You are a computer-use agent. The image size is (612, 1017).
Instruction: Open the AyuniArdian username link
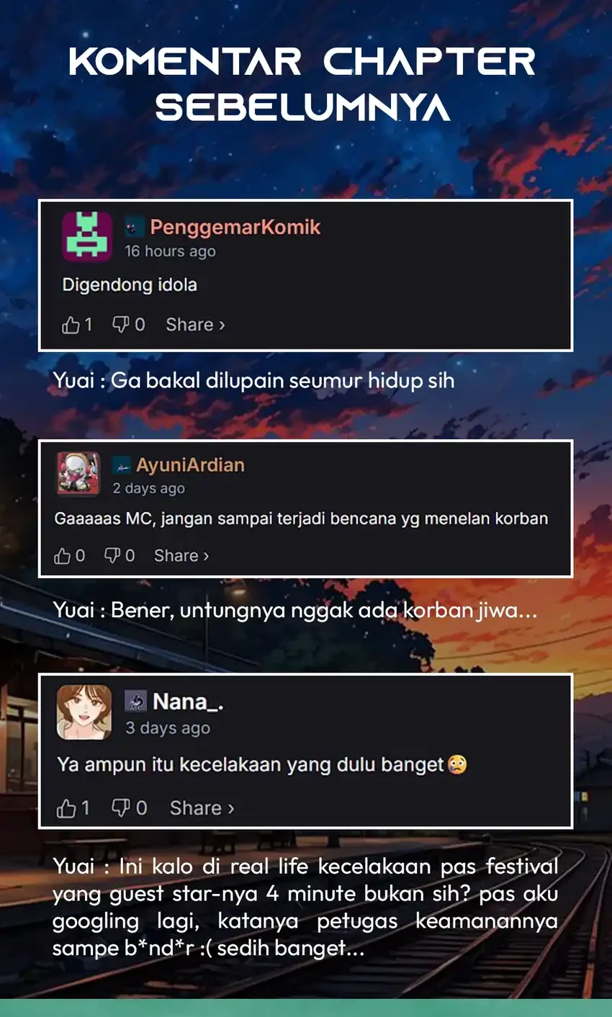(x=190, y=465)
